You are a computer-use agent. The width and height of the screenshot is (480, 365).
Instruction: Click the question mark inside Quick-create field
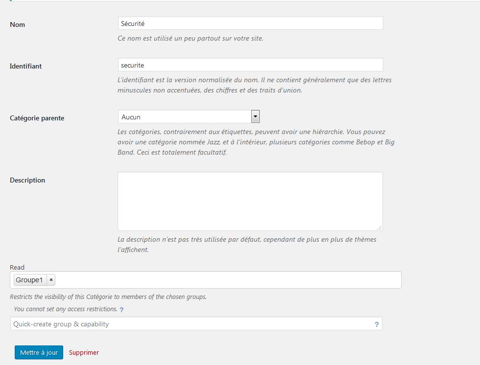click(x=377, y=324)
